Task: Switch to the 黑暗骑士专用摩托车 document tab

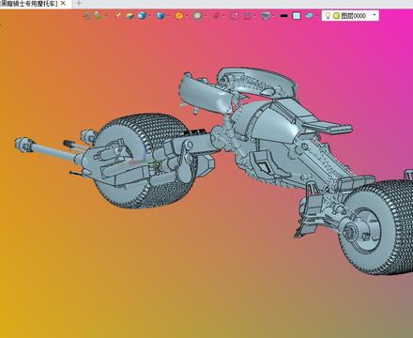Action: 29,4
